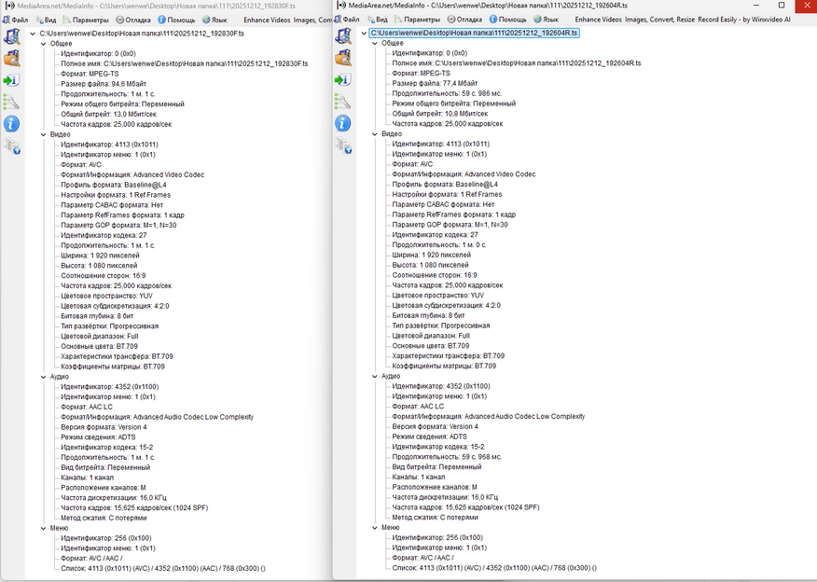This screenshot has height=582, width=817.
Task: Select 'Высота: 1 080 пикселей' in right window
Action: [430, 265]
